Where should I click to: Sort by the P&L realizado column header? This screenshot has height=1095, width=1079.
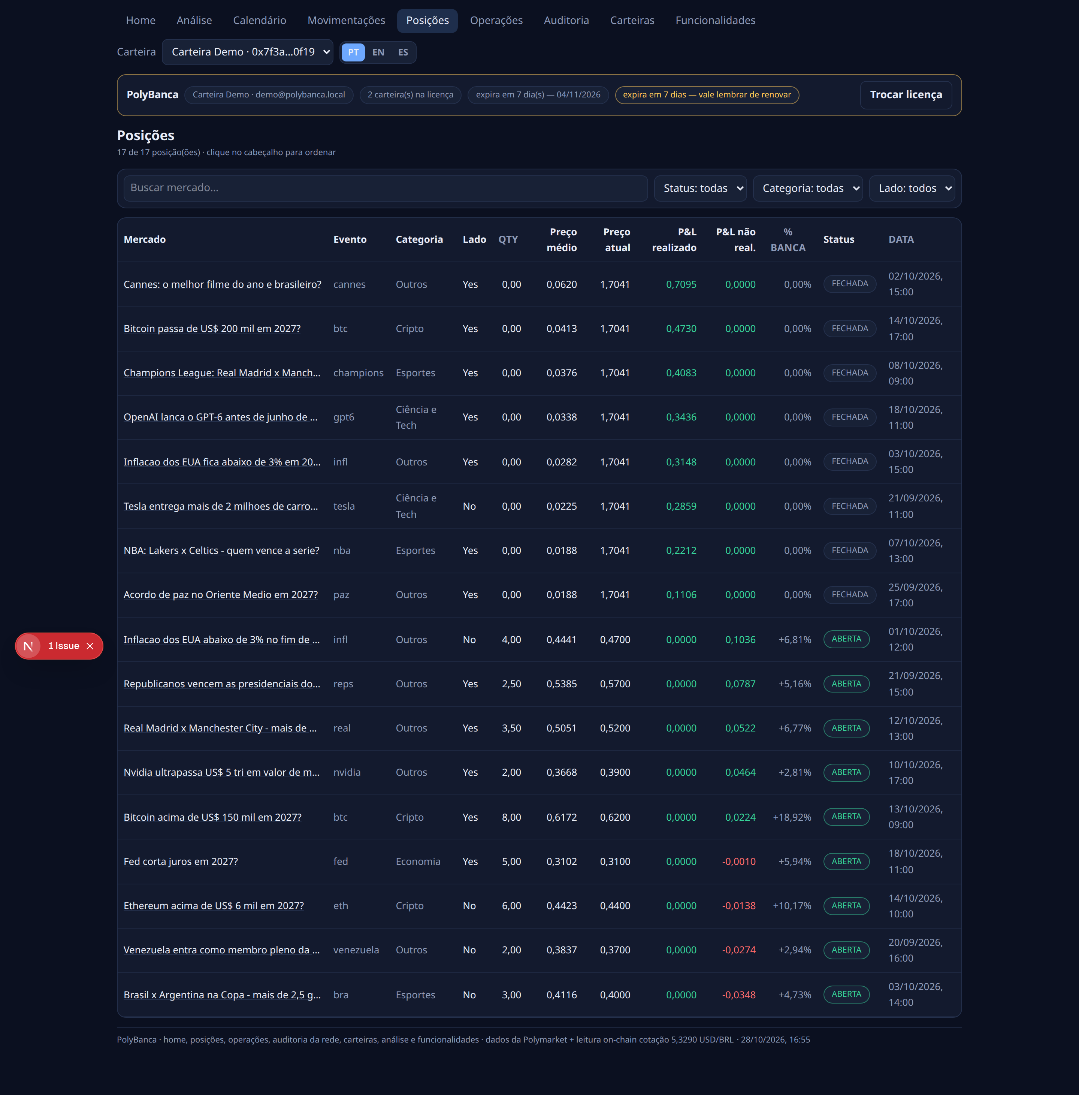pyautogui.click(x=674, y=240)
